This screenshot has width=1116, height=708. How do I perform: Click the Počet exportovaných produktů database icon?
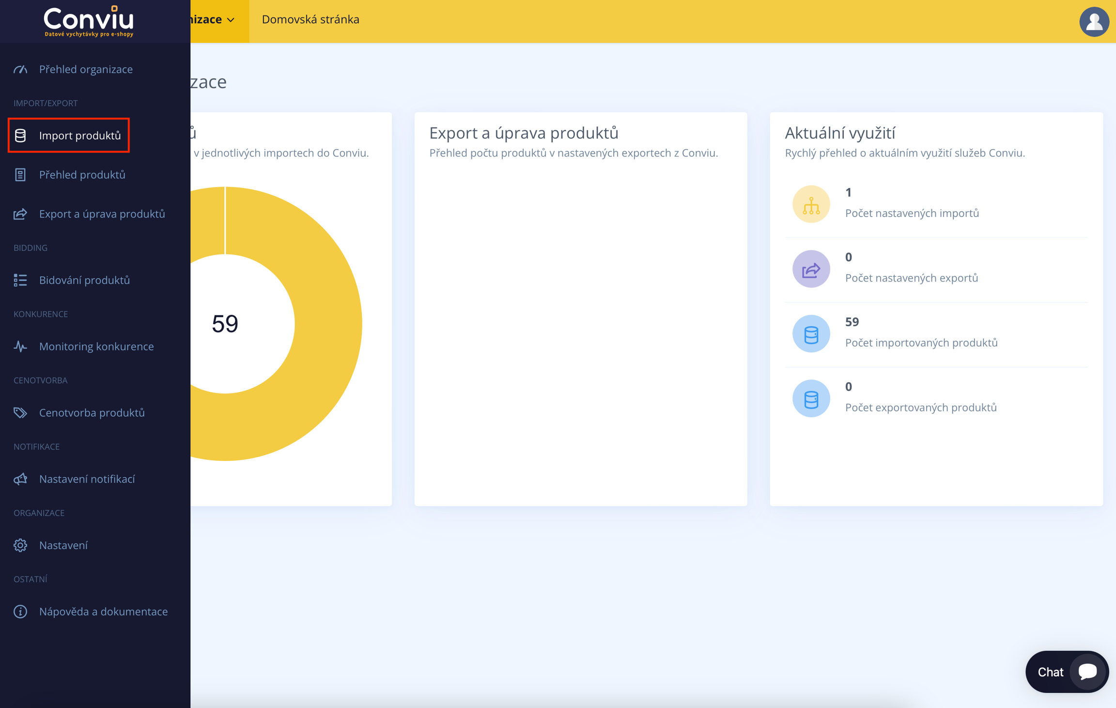[811, 398]
